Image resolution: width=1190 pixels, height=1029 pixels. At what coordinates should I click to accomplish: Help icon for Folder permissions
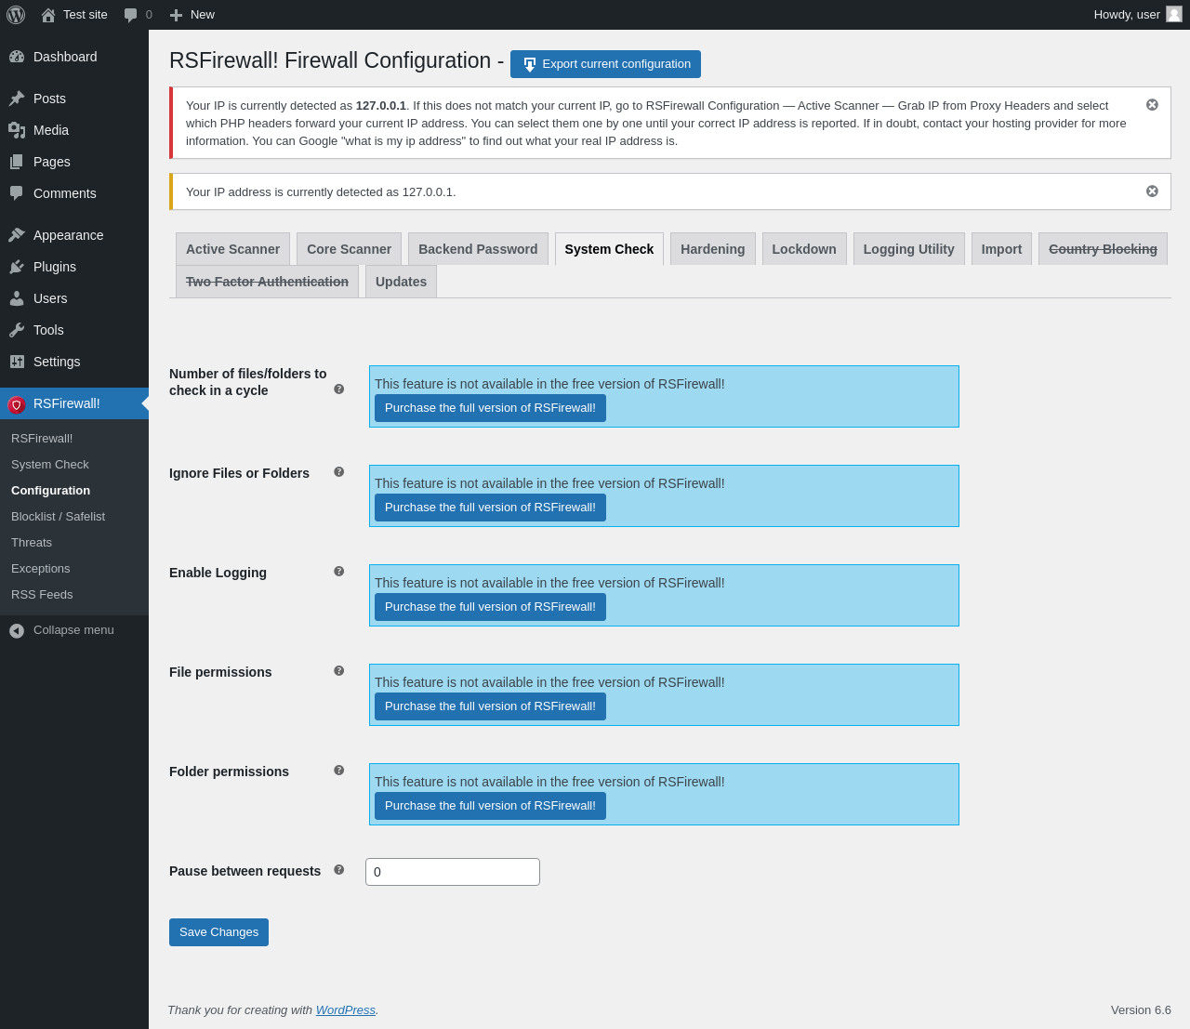[339, 771]
